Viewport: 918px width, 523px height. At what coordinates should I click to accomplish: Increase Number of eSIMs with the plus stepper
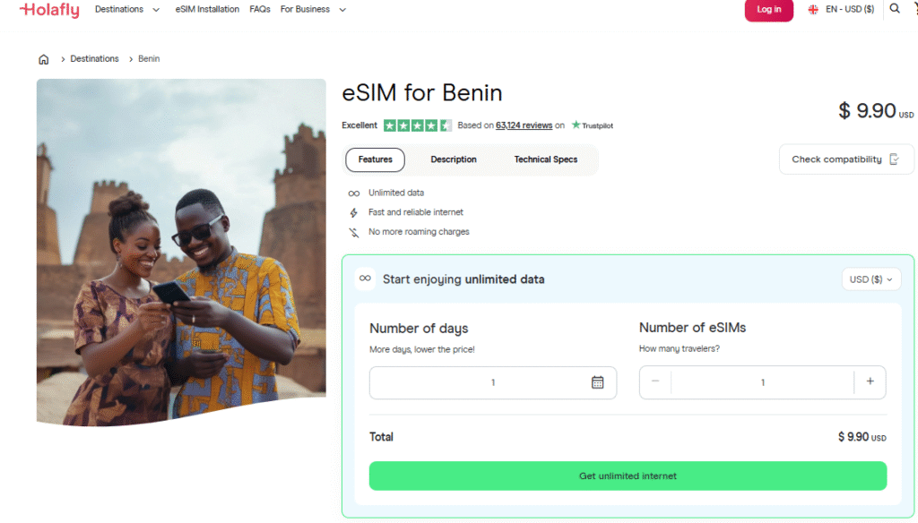(870, 382)
